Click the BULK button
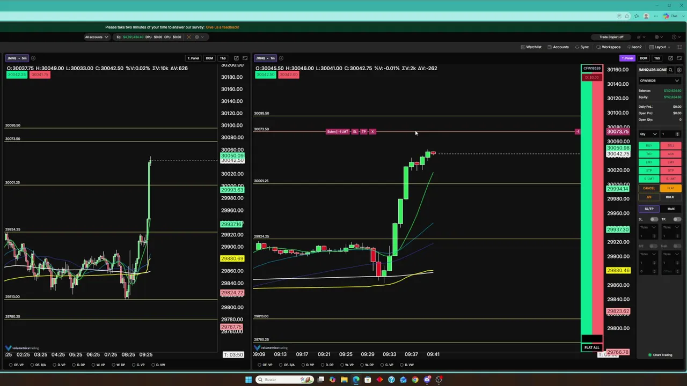This screenshot has height=386, width=687. 670,197
